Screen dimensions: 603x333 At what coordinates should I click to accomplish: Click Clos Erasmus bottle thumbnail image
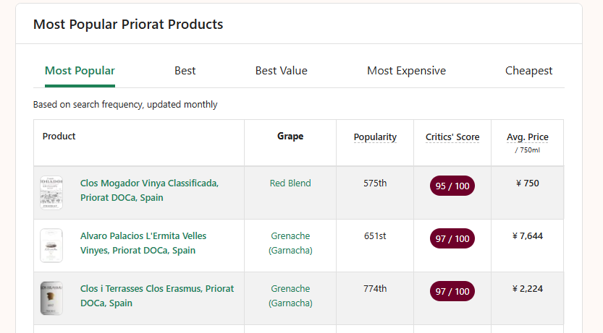click(51, 298)
